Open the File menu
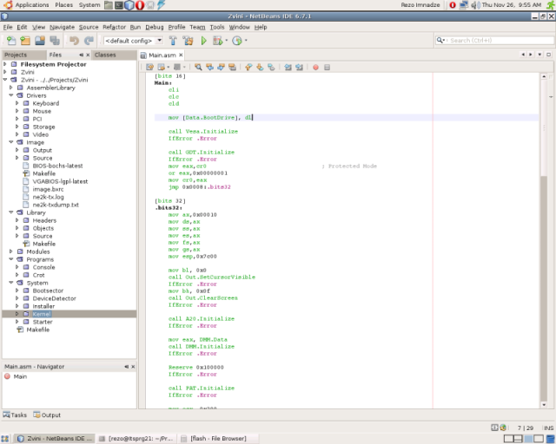This screenshot has width=556, height=444. click(8, 27)
